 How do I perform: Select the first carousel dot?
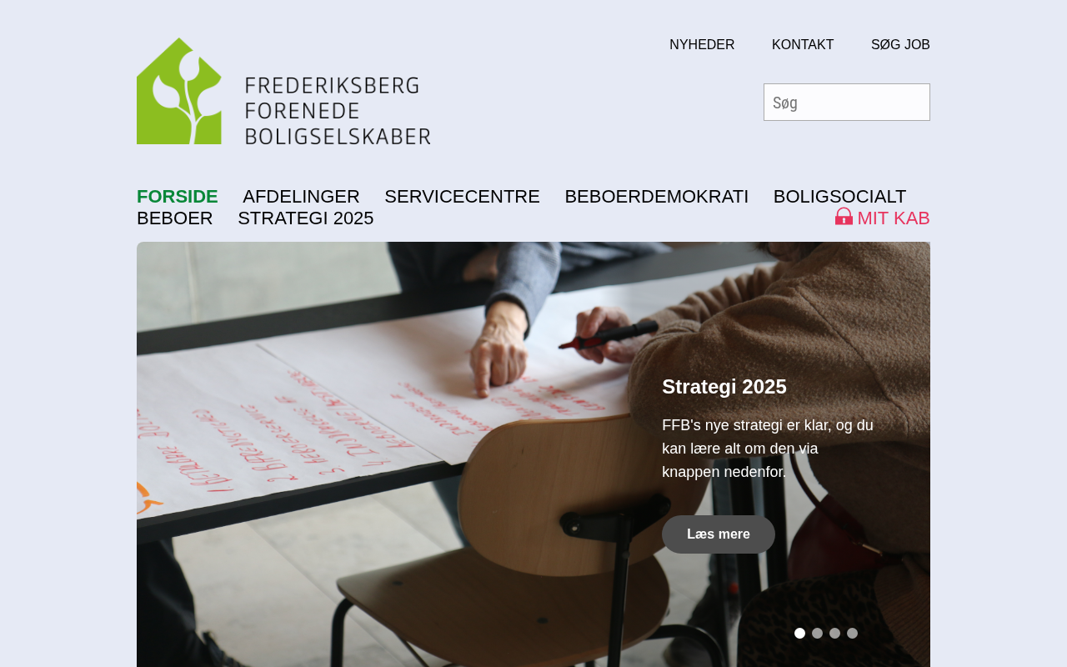point(799,634)
